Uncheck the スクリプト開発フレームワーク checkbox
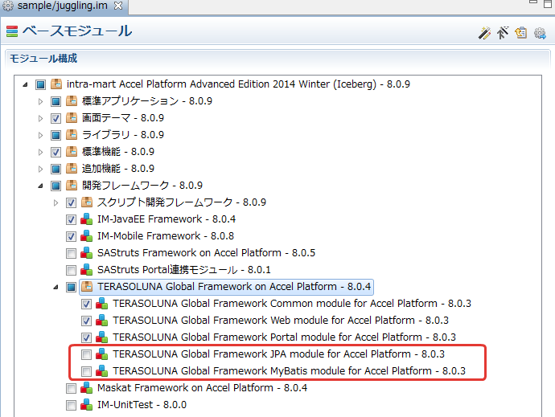The height and width of the screenshot is (417, 555). (71, 202)
